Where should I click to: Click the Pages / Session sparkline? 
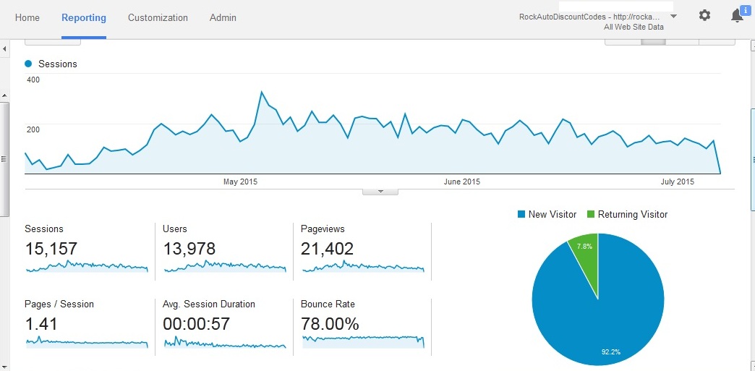(88, 341)
